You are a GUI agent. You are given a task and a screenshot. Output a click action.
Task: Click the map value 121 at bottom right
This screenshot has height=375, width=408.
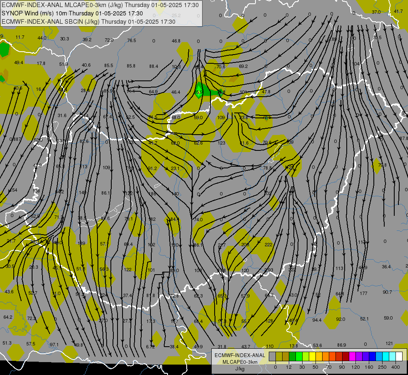click(389, 343)
